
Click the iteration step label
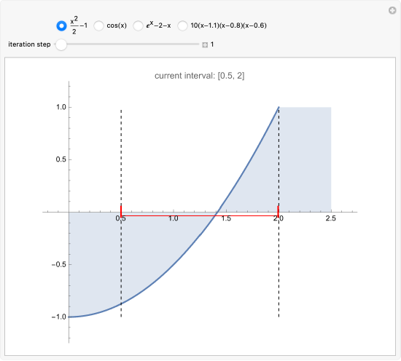[29, 44]
